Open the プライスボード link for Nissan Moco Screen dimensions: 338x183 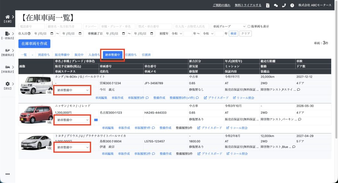[x=210, y=128]
